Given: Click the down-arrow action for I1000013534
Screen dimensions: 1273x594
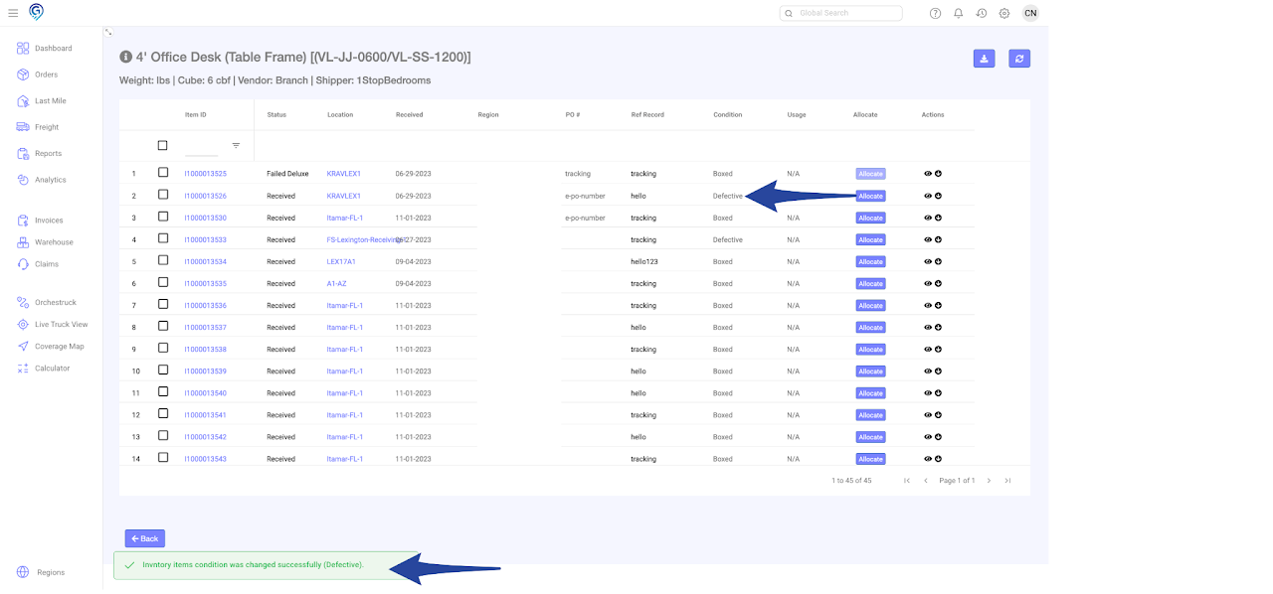Looking at the screenshot, I should (938, 261).
